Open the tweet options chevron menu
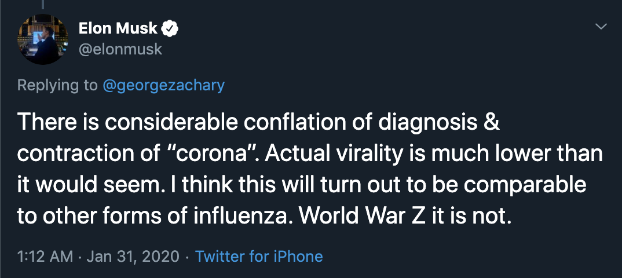This screenshot has width=622, height=278. click(602, 27)
